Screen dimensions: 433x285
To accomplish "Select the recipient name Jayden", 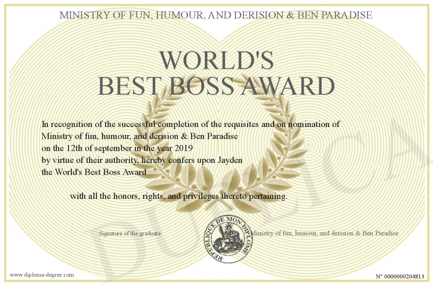I will pyautogui.click(x=229, y=160).
